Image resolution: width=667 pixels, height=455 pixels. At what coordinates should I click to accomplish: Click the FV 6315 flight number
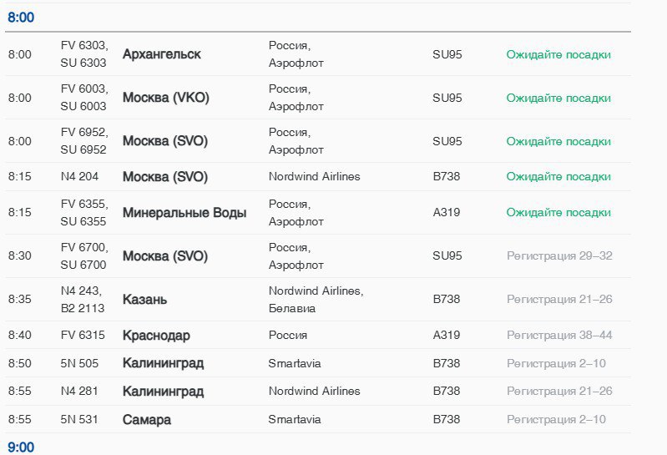[x=83, y=336]
